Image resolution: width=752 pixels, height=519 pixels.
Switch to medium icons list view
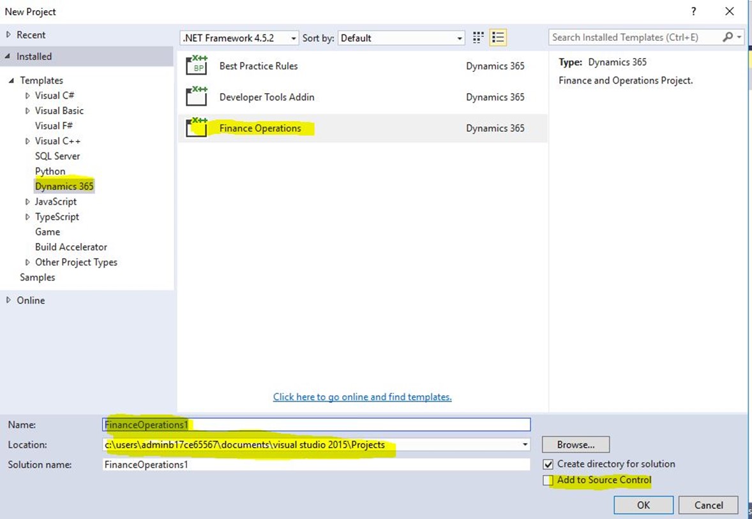tap(498, 38)
